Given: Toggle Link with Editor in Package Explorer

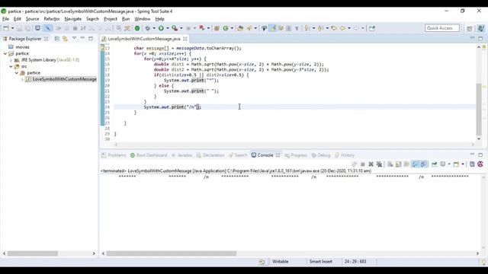Looking at the screenshot, I should (65, 39).
